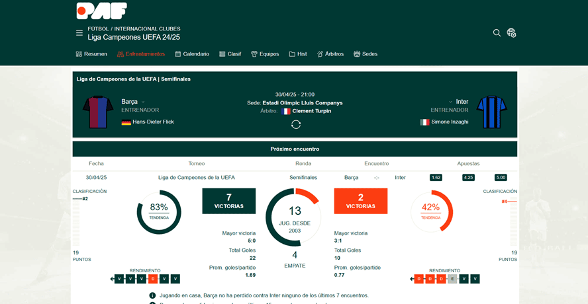
Task: Click the Inter striped jersey image
Action: click(x=492, y=112)
